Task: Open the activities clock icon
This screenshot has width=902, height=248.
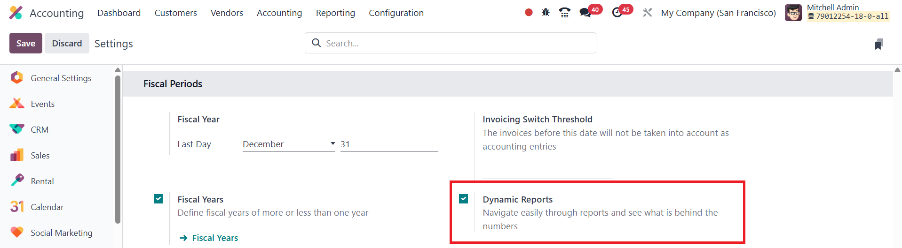Action: click(x=617, y=13)
